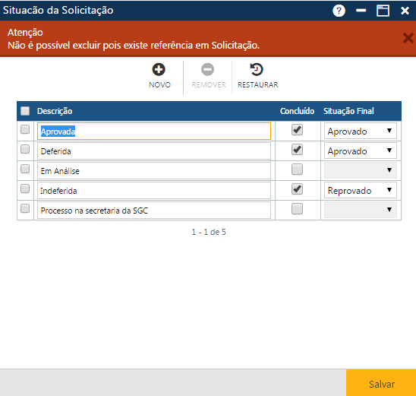
Task: Uncheck Concluído for Indeferida row
Action: point(297,189)
